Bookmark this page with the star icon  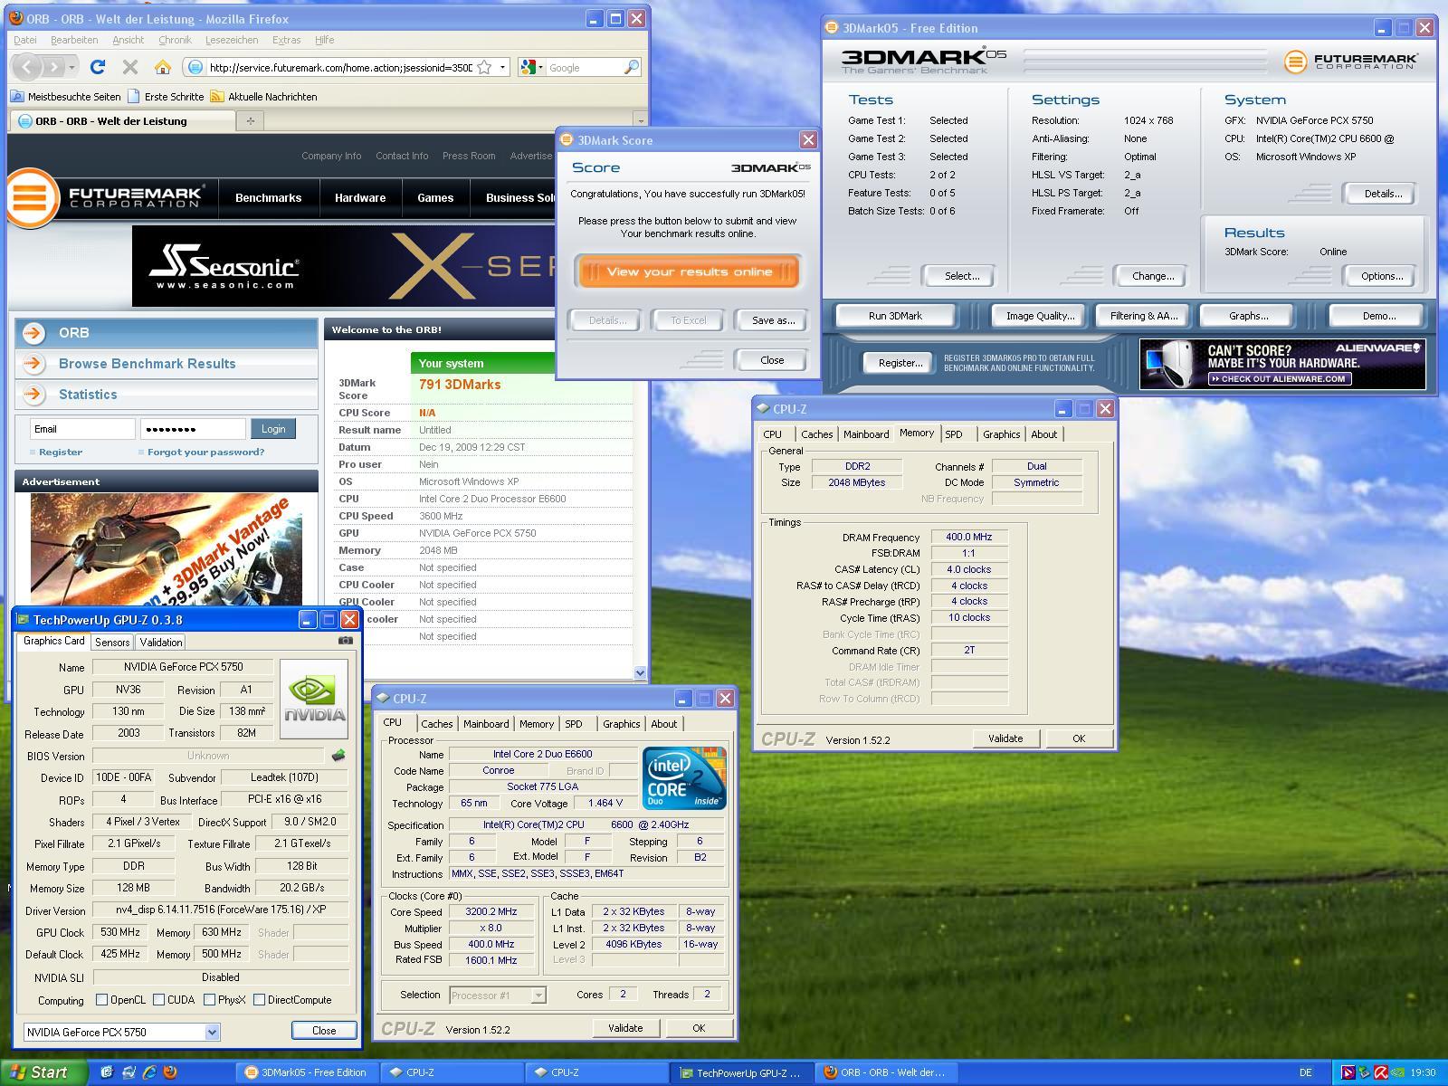(x=484, y=67)
